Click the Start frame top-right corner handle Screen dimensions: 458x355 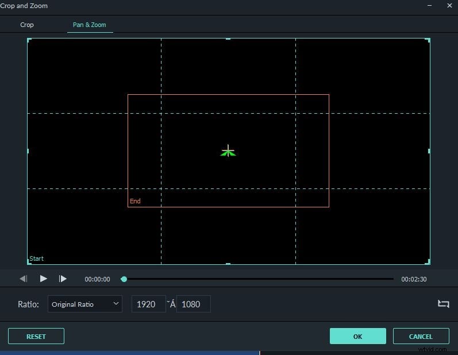(x=428, y=40)
